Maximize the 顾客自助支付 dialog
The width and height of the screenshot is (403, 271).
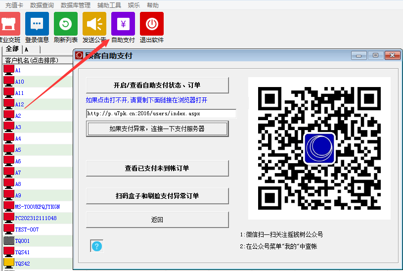(375, 55)
